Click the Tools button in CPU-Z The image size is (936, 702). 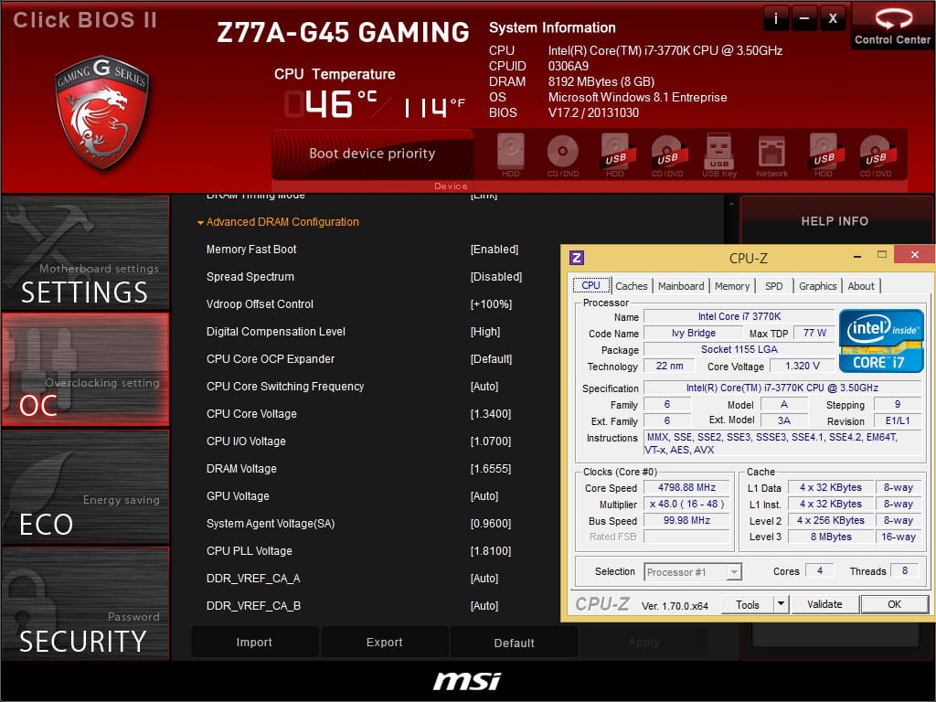click(748, 605)
